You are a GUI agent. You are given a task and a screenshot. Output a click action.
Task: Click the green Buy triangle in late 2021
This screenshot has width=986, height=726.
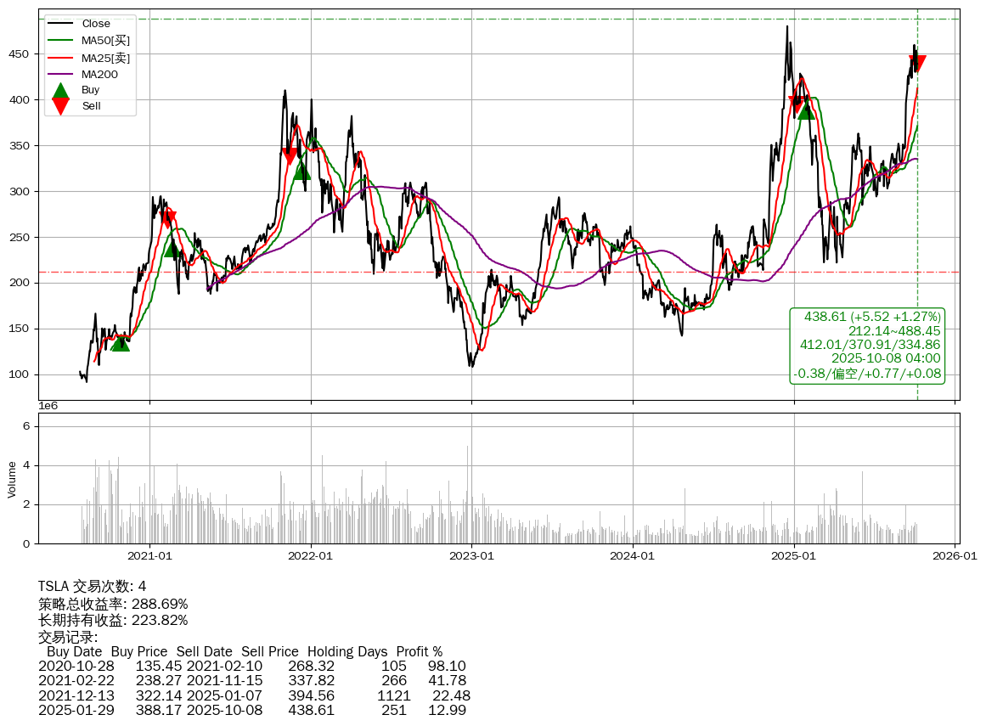point(302,171)
